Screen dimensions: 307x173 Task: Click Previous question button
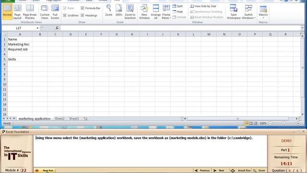pos(202,171)
